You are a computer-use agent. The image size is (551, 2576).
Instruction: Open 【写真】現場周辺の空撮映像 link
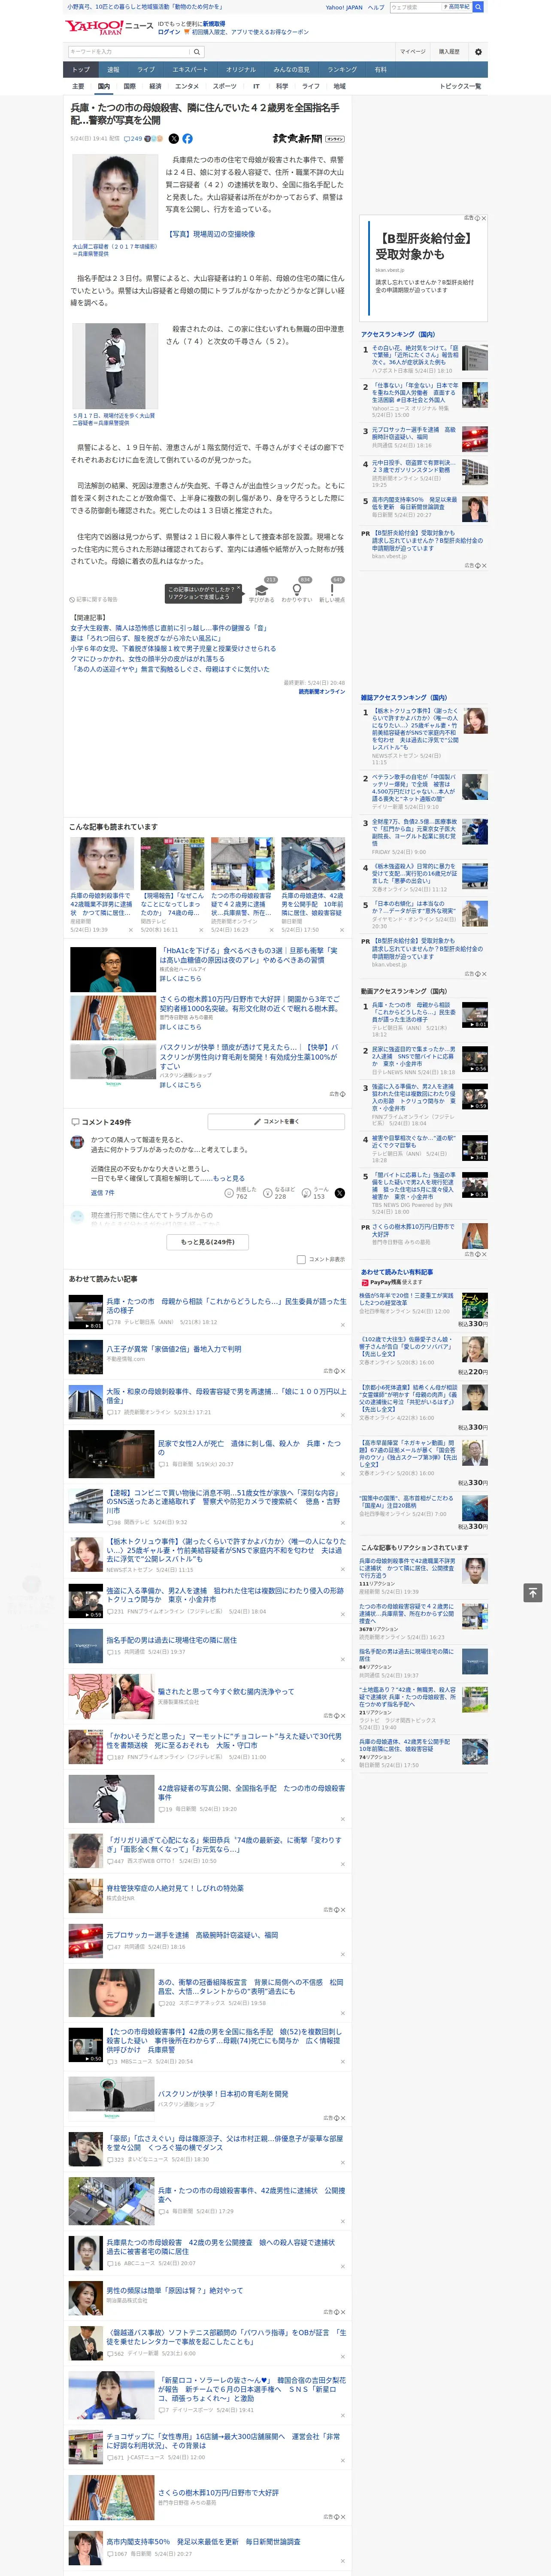tap(210, 234)
